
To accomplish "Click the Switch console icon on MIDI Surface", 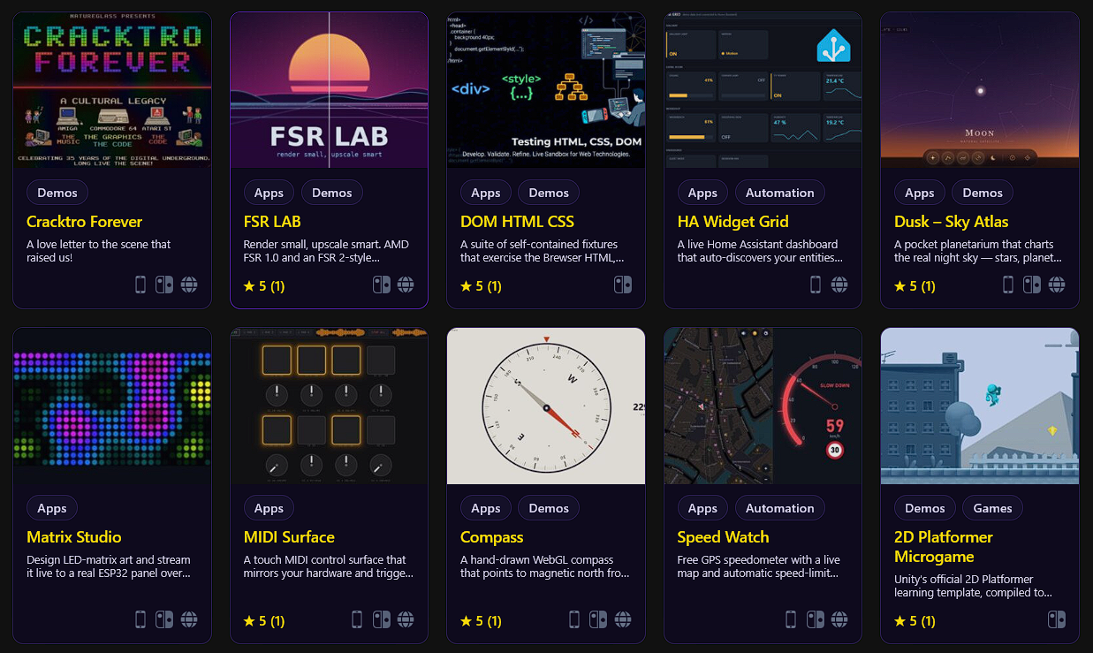I will point(381,619).
